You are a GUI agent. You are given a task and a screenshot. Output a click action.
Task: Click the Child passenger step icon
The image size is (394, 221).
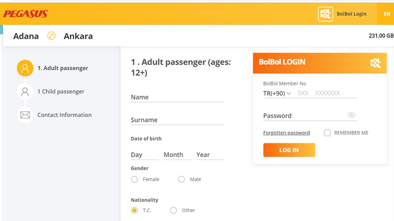coord(25,92)
